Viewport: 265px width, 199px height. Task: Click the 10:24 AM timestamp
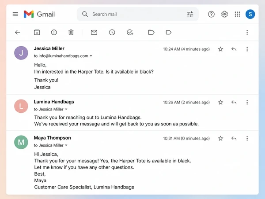pyautogui.click(x=186, y=49)
